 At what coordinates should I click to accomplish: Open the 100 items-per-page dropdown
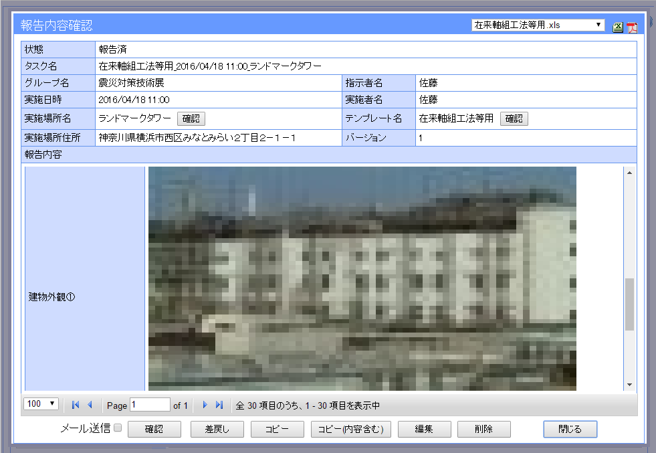pos(41,404)
